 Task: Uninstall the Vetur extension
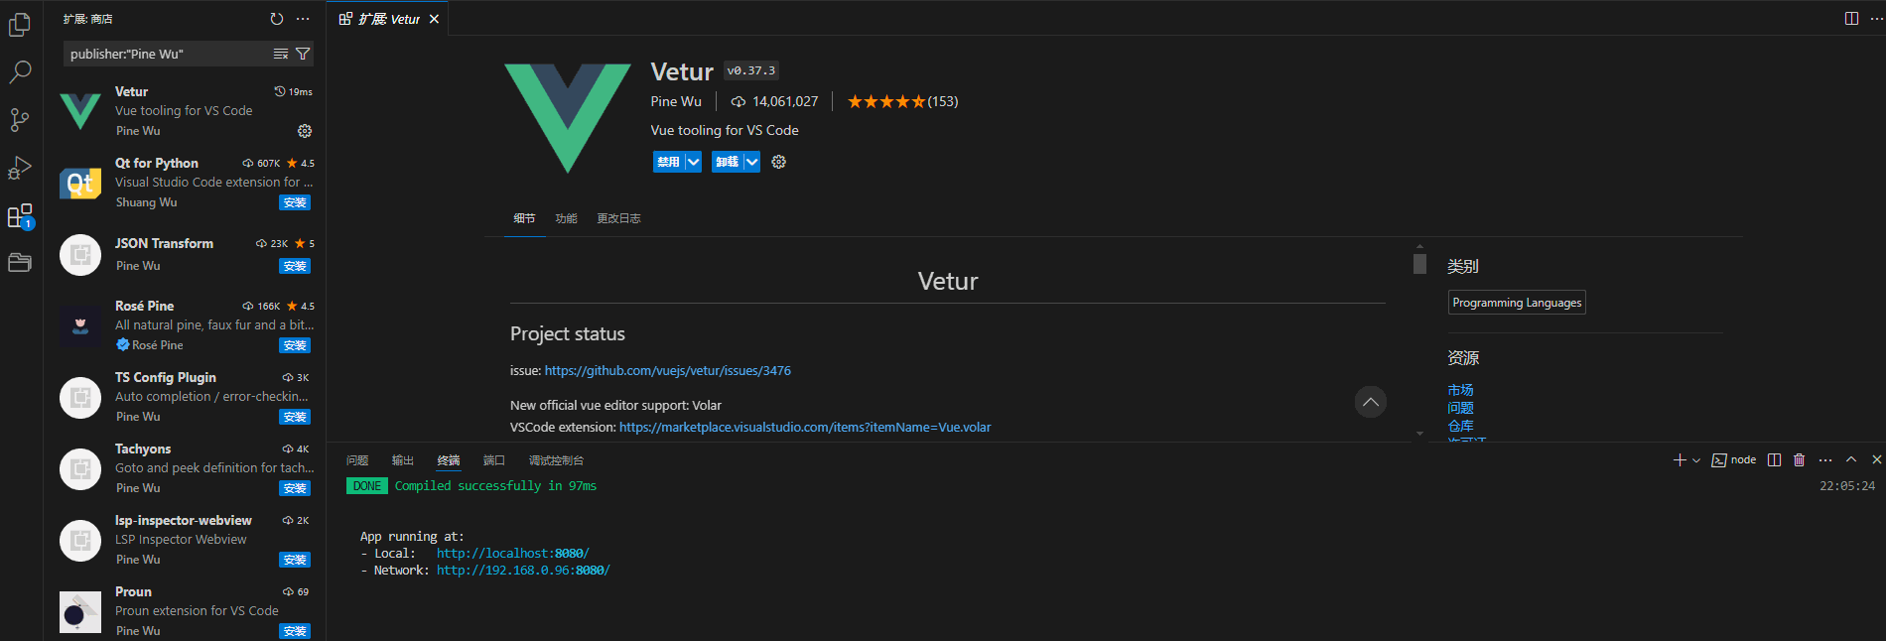(728, 162)
